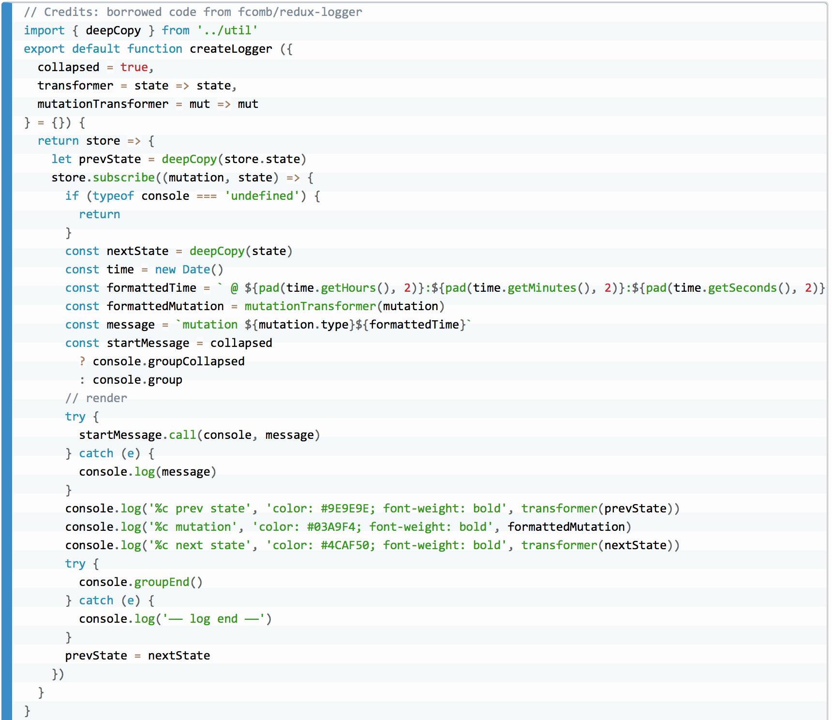
Task: Click the '%c prev state' console.log line
Action: coord(372,509)
